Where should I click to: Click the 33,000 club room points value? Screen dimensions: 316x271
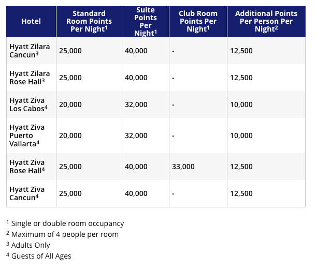[183, 167]
